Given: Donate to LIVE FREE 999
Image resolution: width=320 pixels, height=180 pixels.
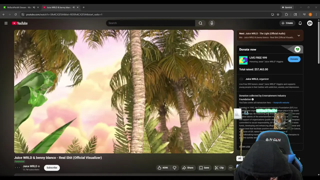Looking at the screenshot, I should click(x=294, y=59).
